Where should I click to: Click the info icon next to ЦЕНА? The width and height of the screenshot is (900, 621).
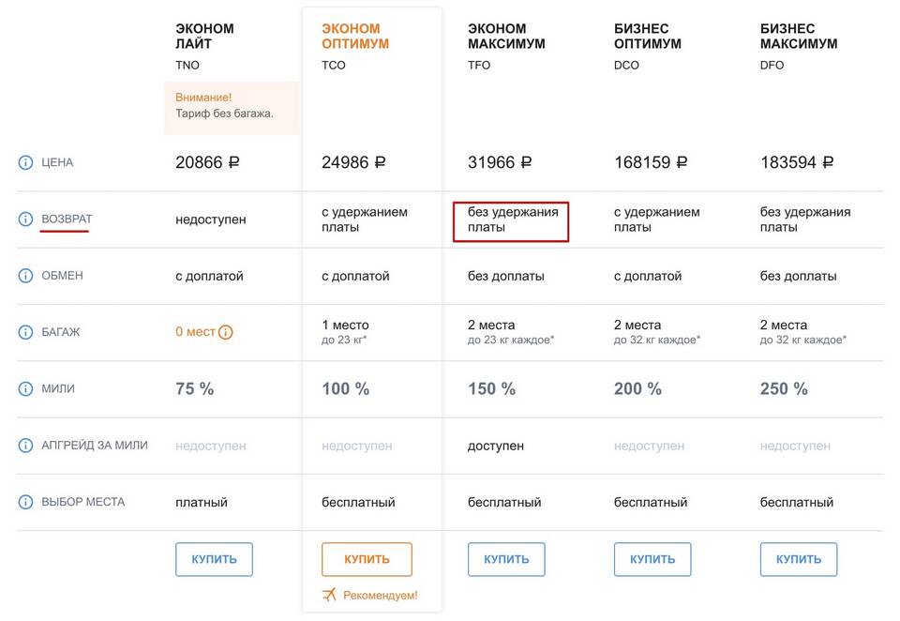click(x=26, y=162)
